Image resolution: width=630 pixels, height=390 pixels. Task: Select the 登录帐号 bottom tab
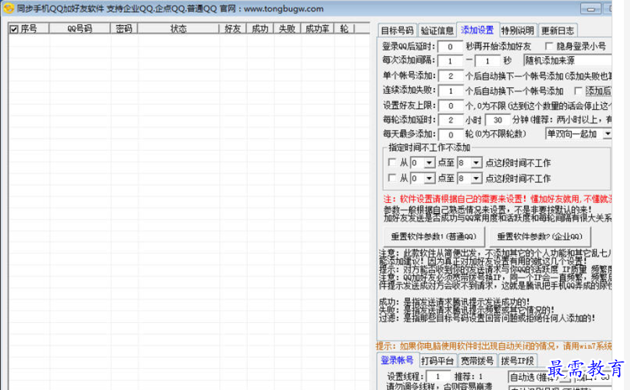coord(397,360)
